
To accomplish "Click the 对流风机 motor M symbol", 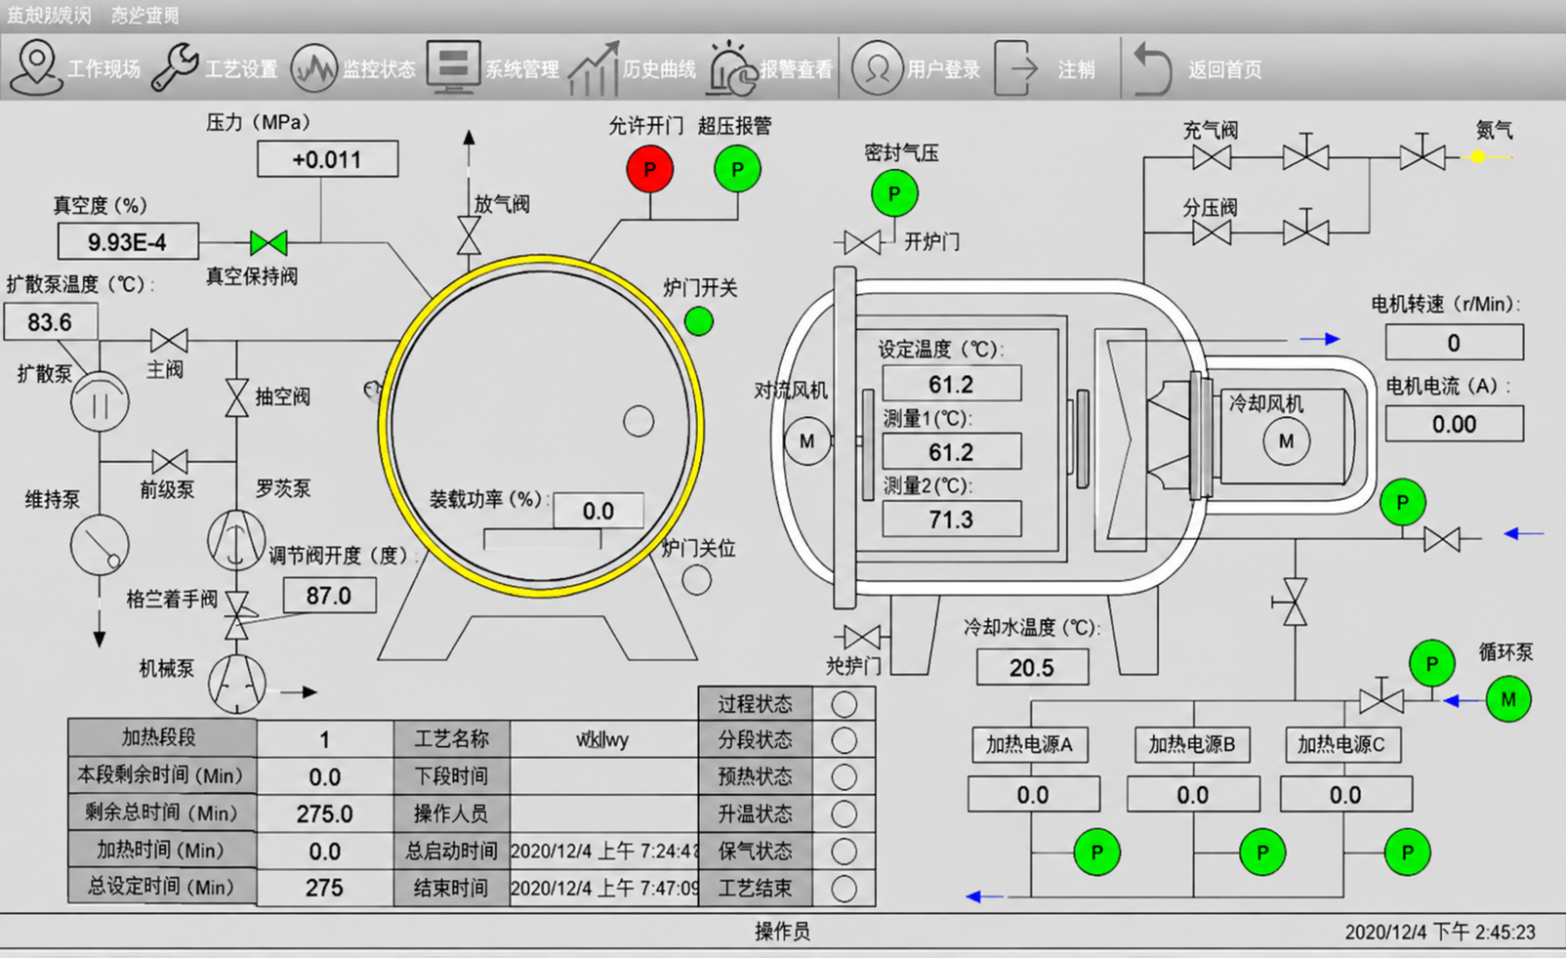I will [807, 440].
